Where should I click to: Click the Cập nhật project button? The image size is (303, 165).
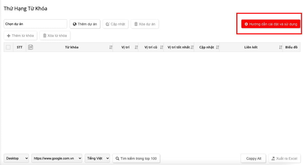click(x=115, y=24)
